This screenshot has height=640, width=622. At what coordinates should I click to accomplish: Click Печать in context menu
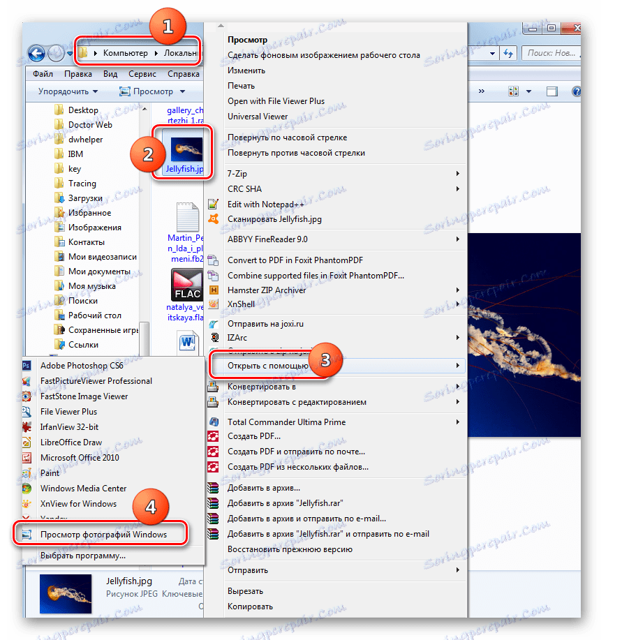(x=242, y=86)
